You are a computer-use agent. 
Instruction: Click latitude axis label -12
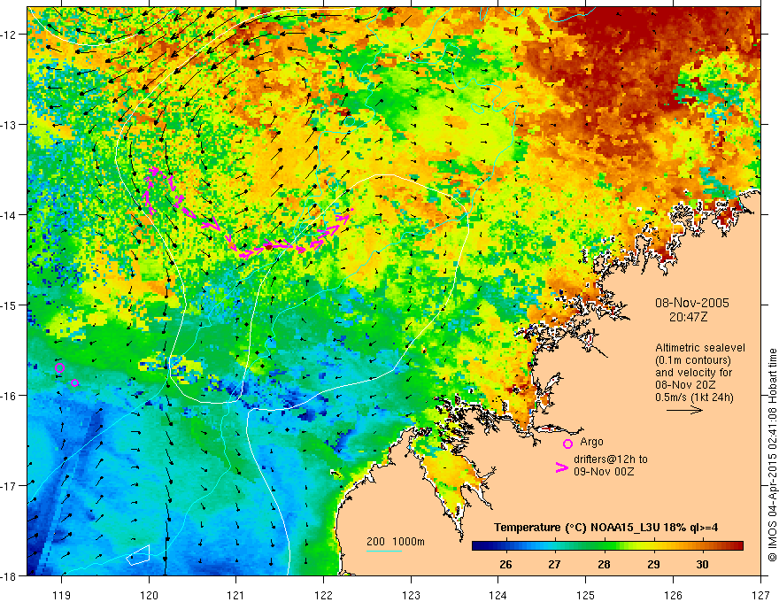9,35
